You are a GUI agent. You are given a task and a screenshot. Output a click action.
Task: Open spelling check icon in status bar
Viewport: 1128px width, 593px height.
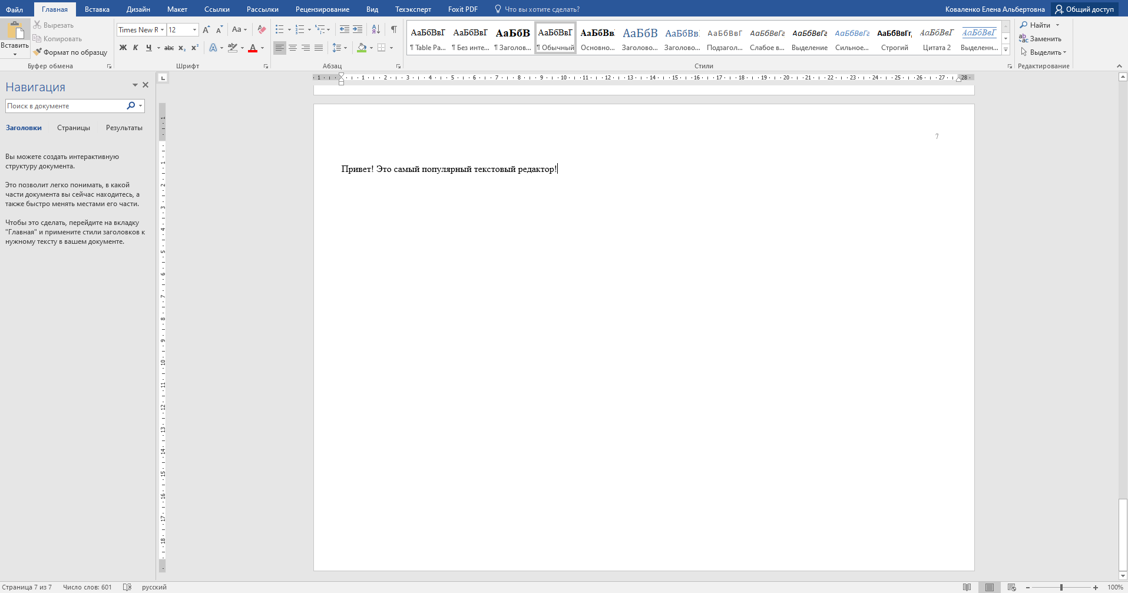coord(127,587)
